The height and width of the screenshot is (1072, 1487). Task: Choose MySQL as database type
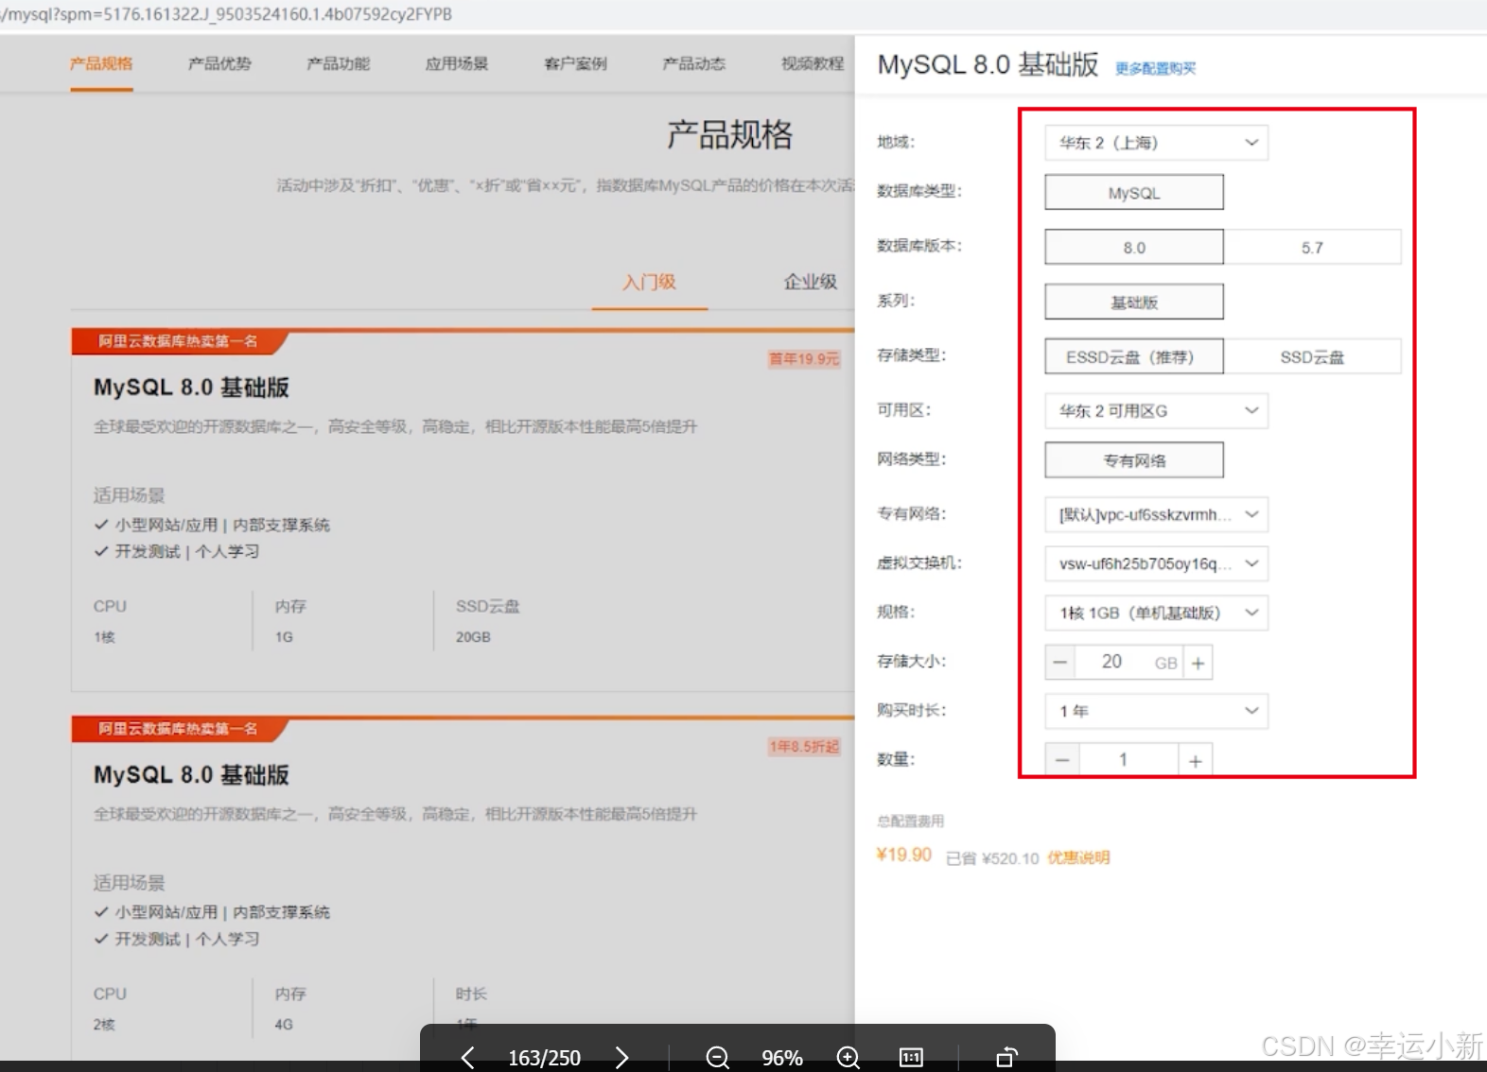[1134, 193]
